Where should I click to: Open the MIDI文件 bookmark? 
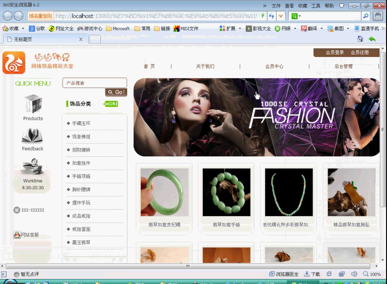[x=186, y=29]
